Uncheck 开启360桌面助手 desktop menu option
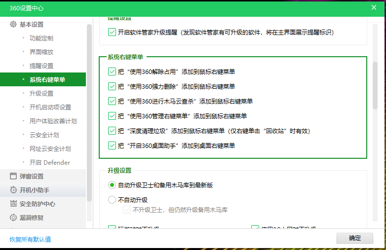386x250 pixels. click(112, 145)
